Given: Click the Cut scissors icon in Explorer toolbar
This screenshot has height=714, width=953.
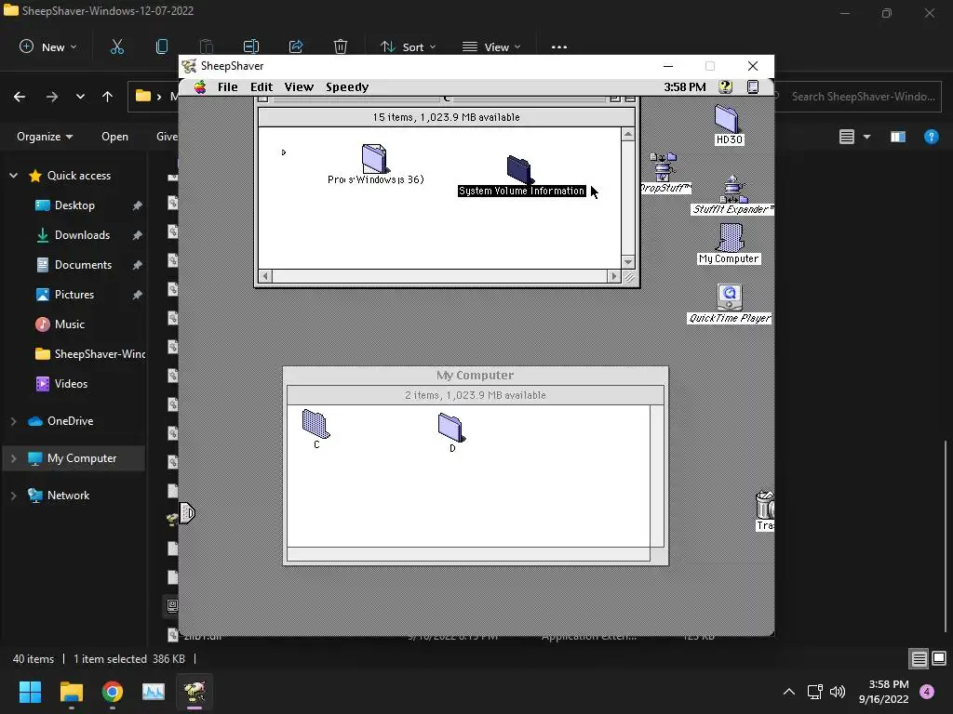Looking at the screenshot, I should click(x=116, y=46).
